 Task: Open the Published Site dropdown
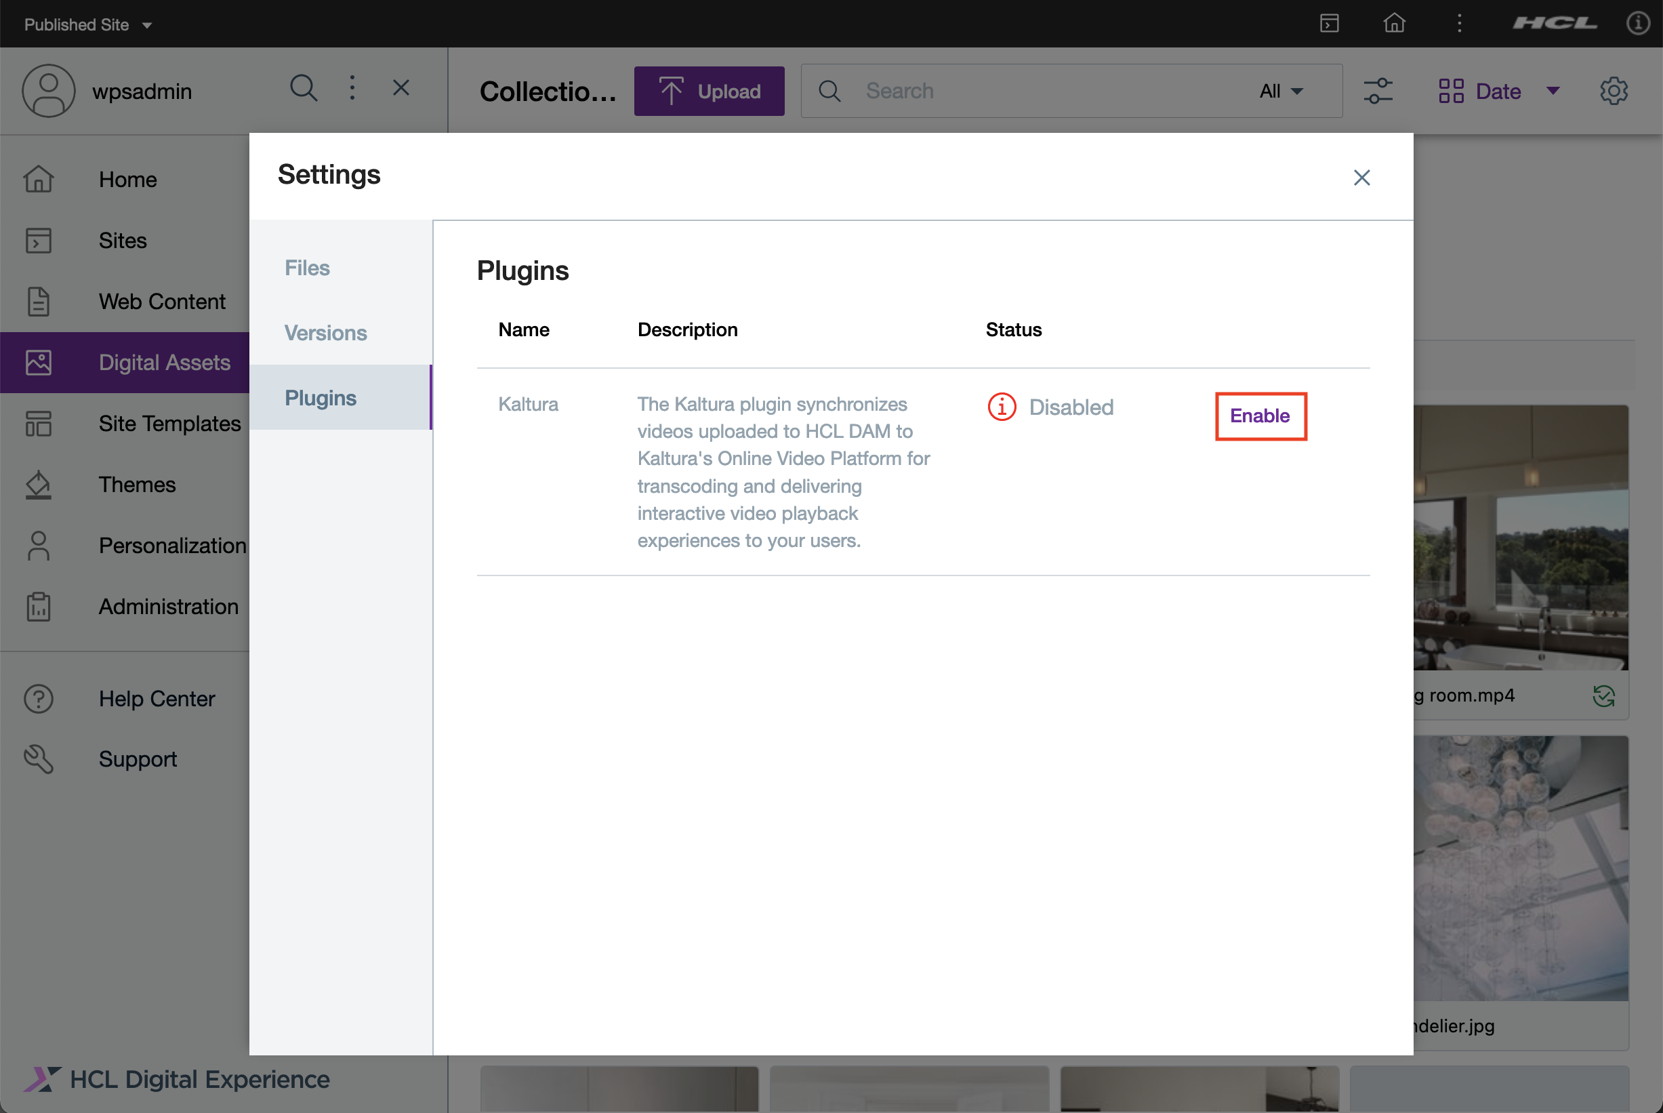click(87, 24)
